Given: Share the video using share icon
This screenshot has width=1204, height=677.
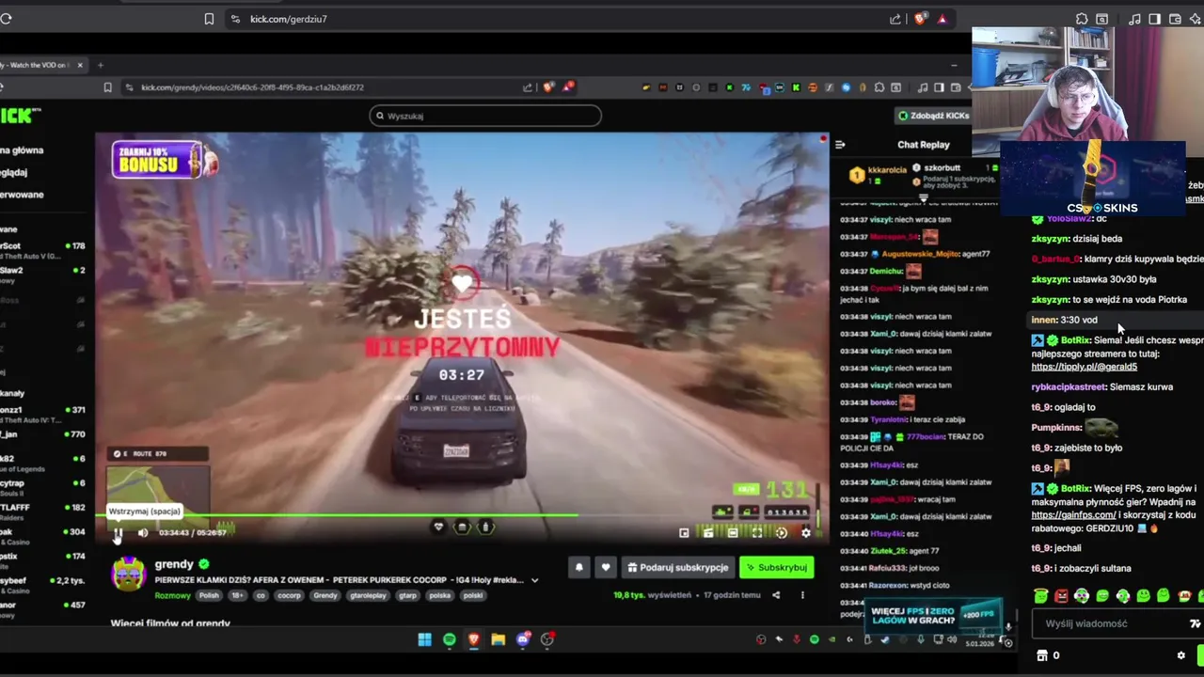Looking at the screenshot, I should click(776, 595).
